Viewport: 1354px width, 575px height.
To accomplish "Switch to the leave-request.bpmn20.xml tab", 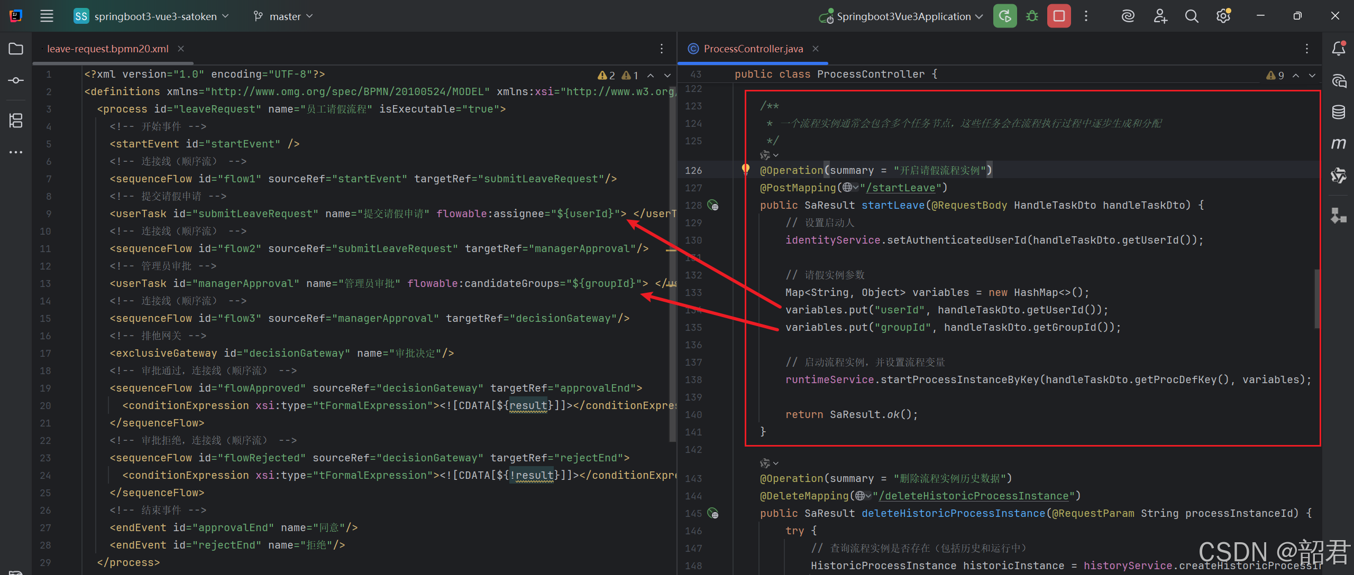I will click(x=108, y=49).
